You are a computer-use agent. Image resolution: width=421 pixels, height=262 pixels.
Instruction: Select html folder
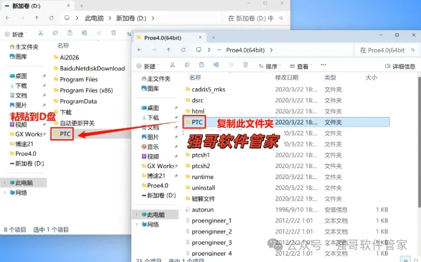195,111
